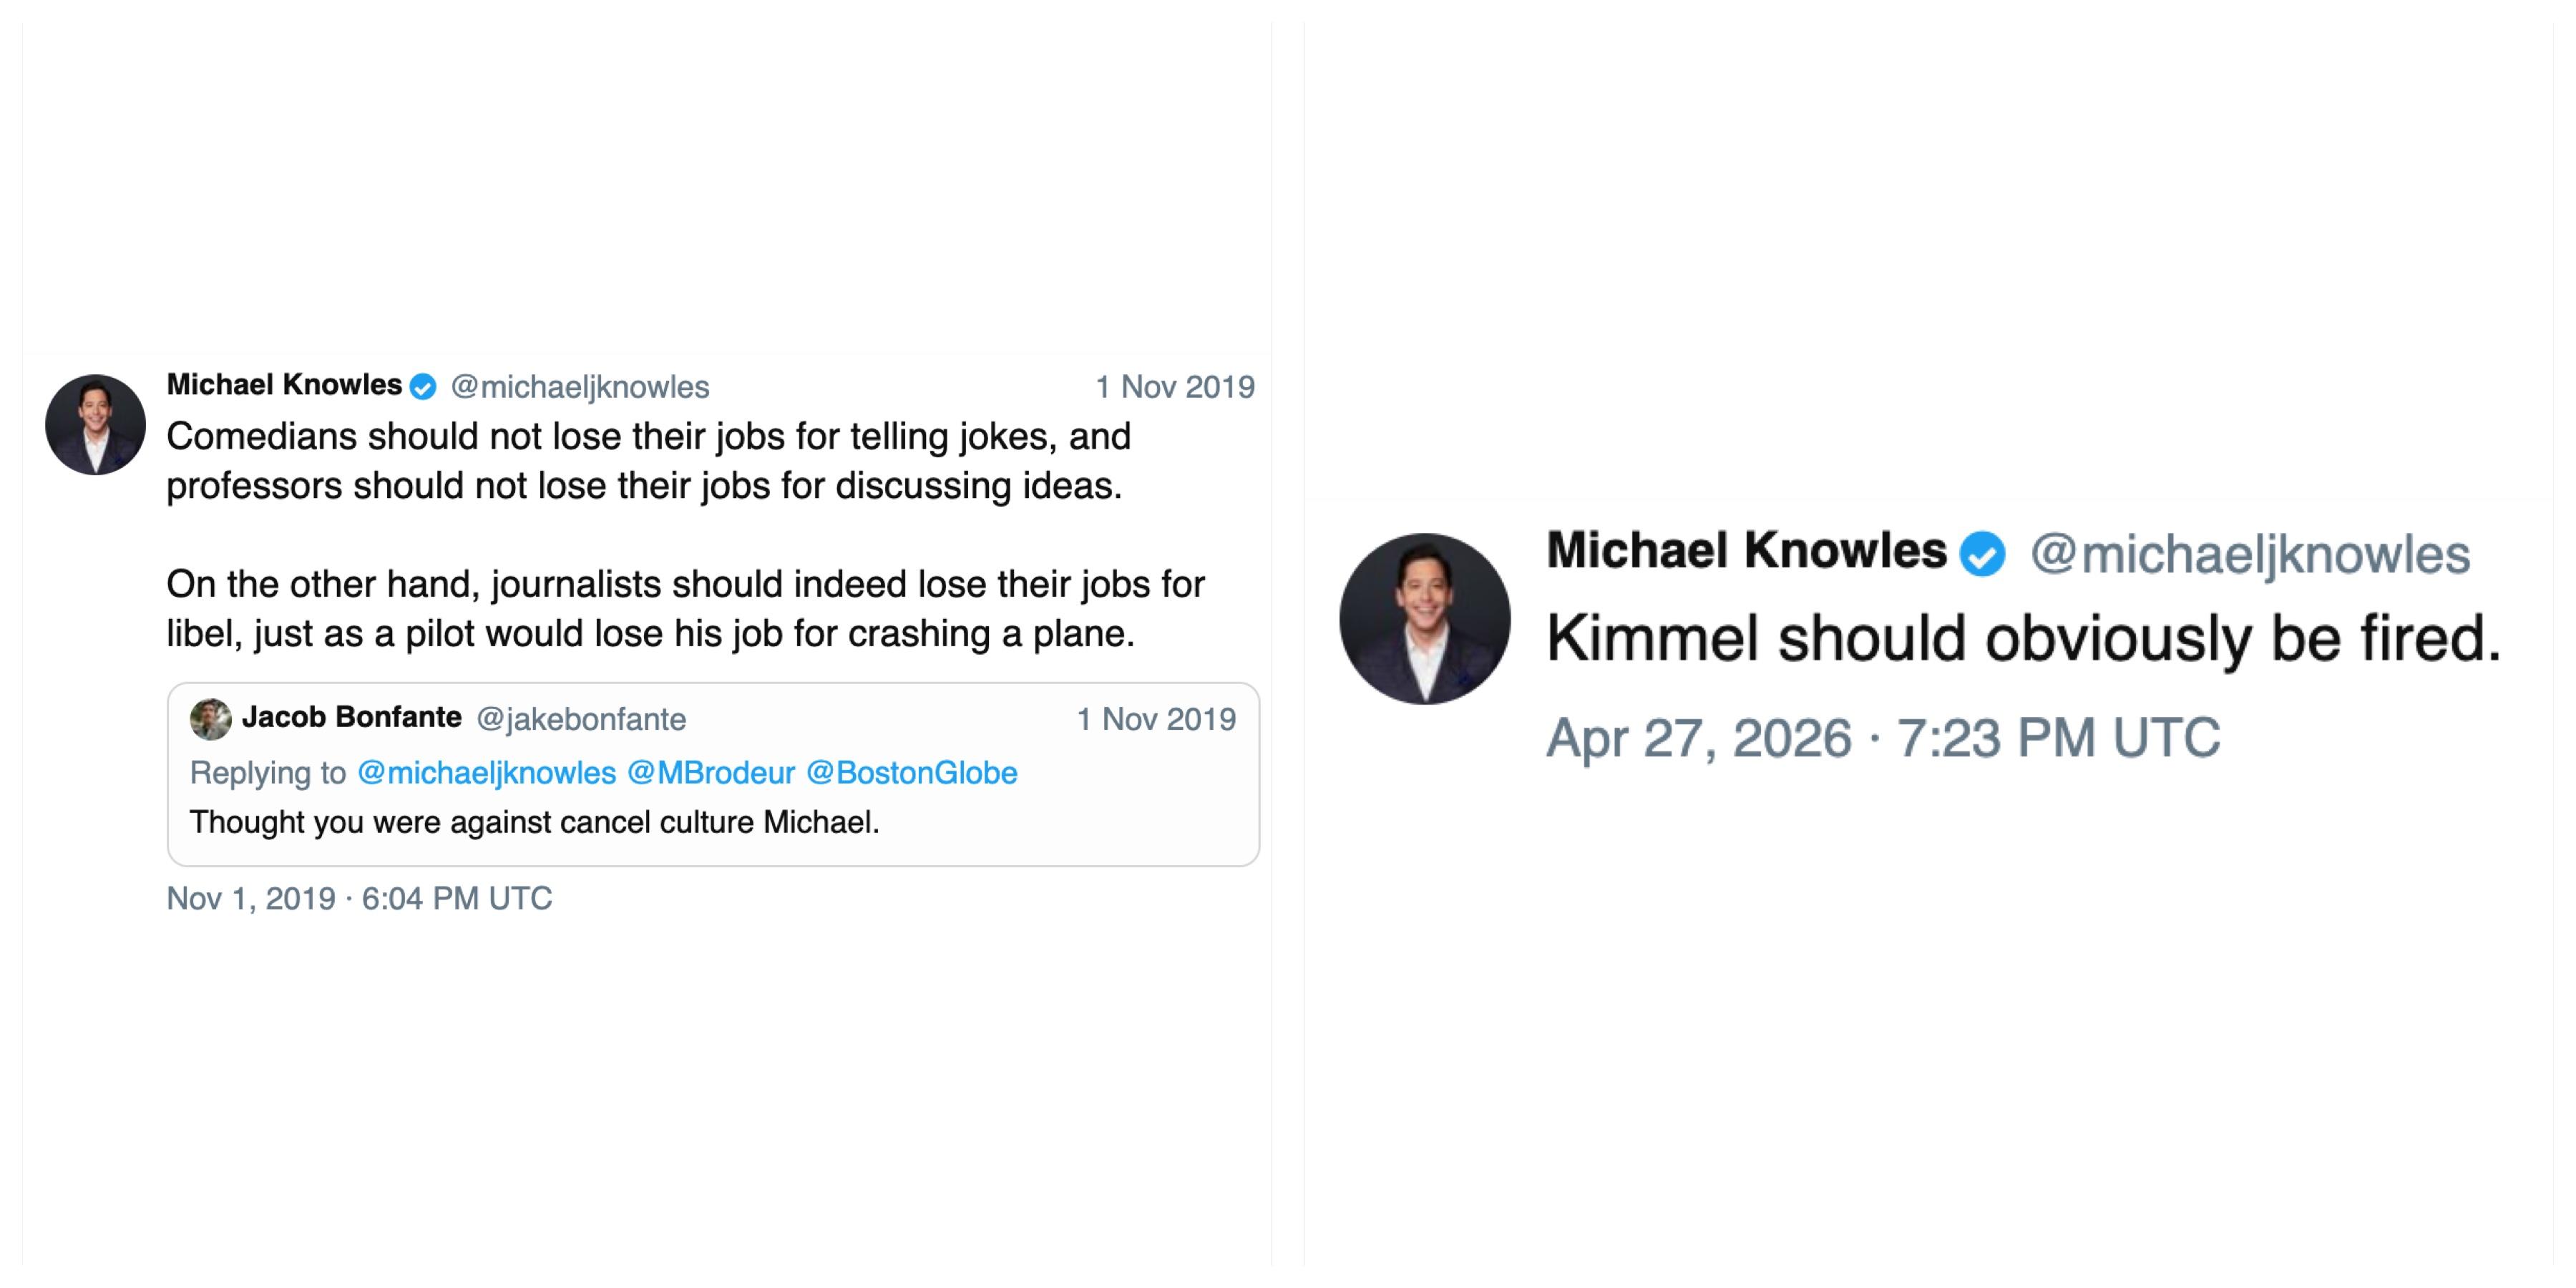This screenshot has width=2576, height=1288.
Task: Open the "Nov 1, 2019 · 6:04 PM UTC" timestamp
Action: click(359, 898)
